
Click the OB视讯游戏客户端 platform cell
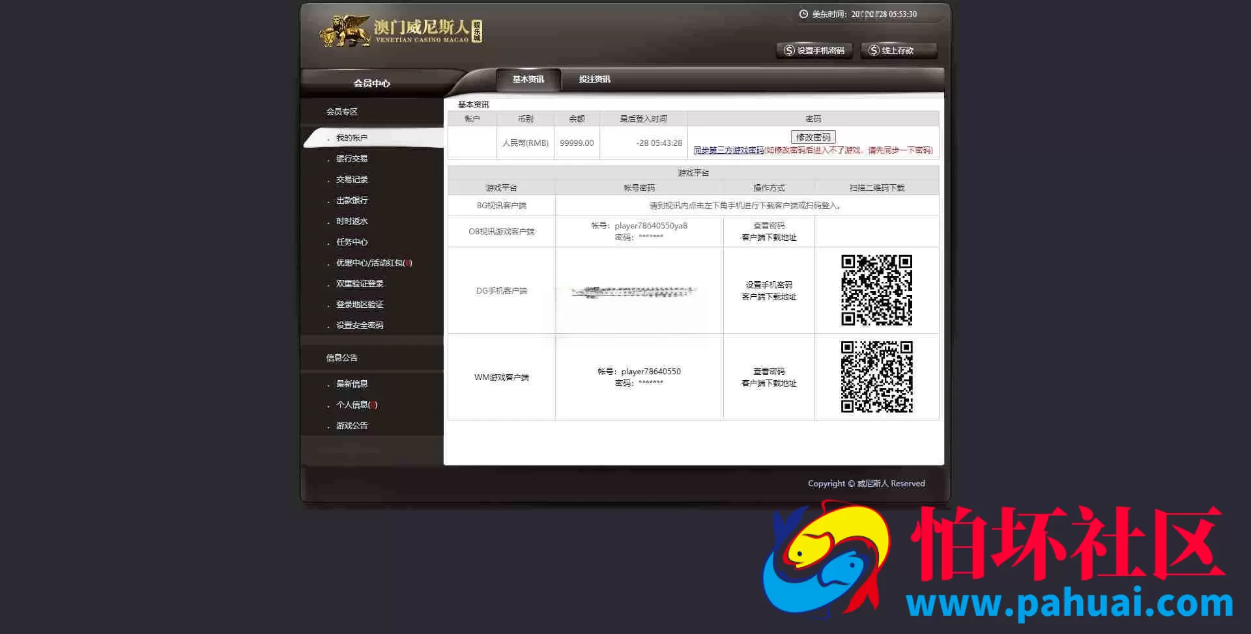point(502,232)
